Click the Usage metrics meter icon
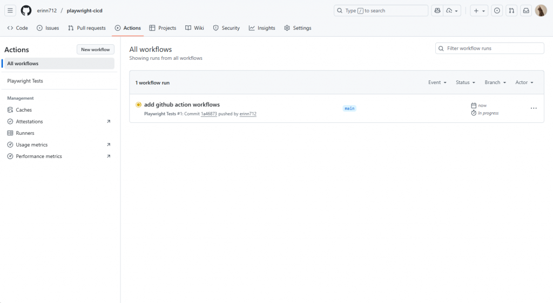Viewport: 553px width, 303px height. pyautogui.click(x=10, y=144)
